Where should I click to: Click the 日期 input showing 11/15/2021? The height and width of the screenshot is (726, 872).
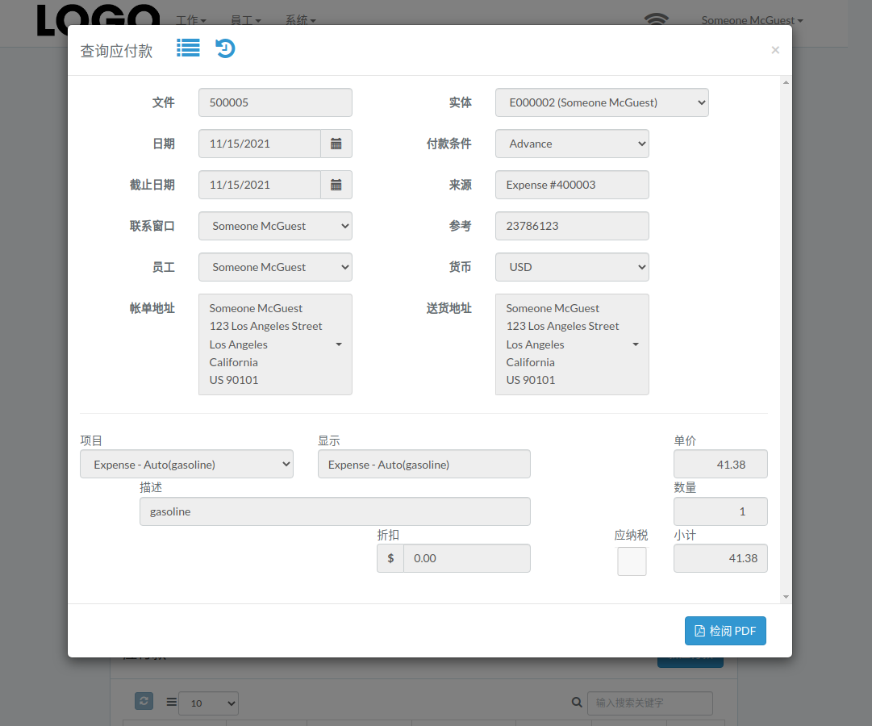pos(260,144)
